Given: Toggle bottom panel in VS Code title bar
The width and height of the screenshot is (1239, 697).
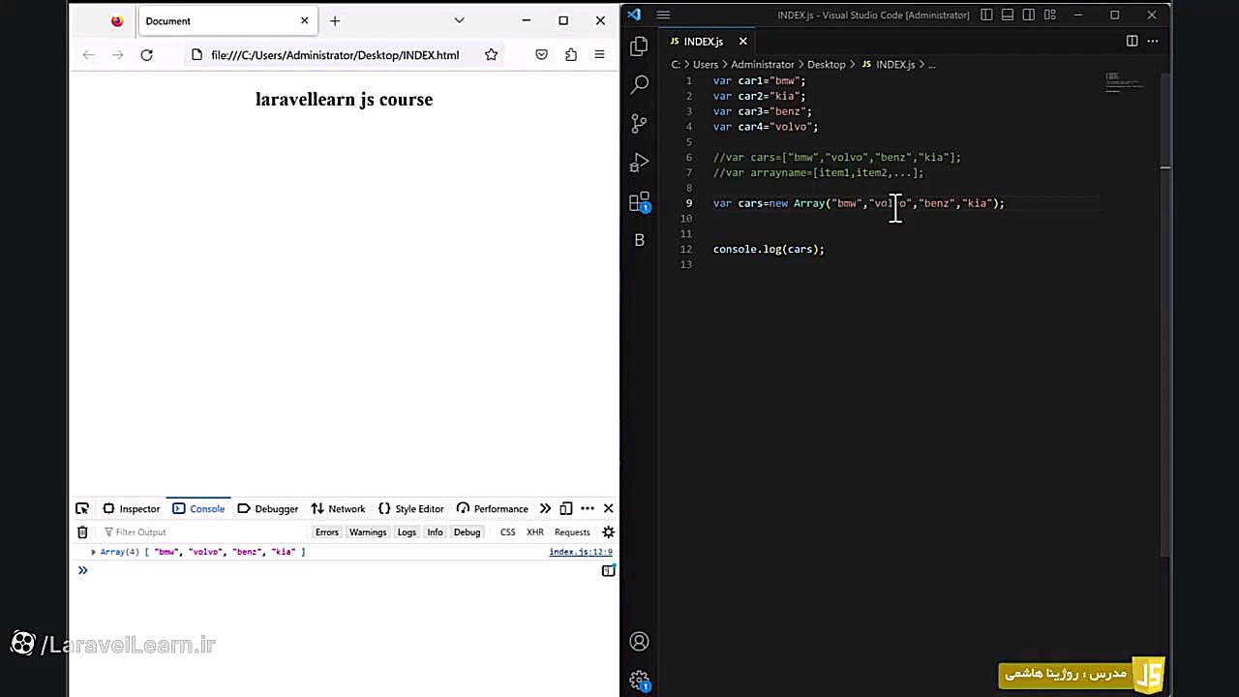Looking at the screenshot, I should pyautogui.click(x=1008, y=15).
